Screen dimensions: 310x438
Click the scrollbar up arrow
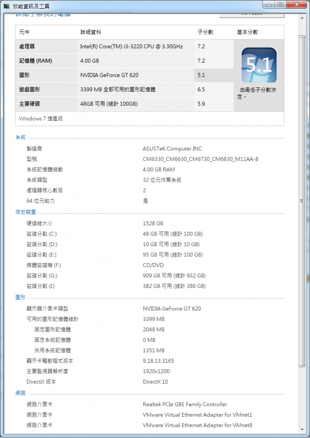coord(302,18)
